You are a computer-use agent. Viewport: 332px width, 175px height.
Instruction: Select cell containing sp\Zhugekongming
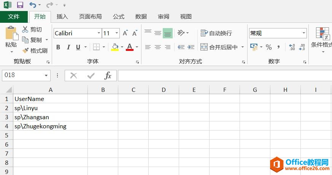point(51,126)
